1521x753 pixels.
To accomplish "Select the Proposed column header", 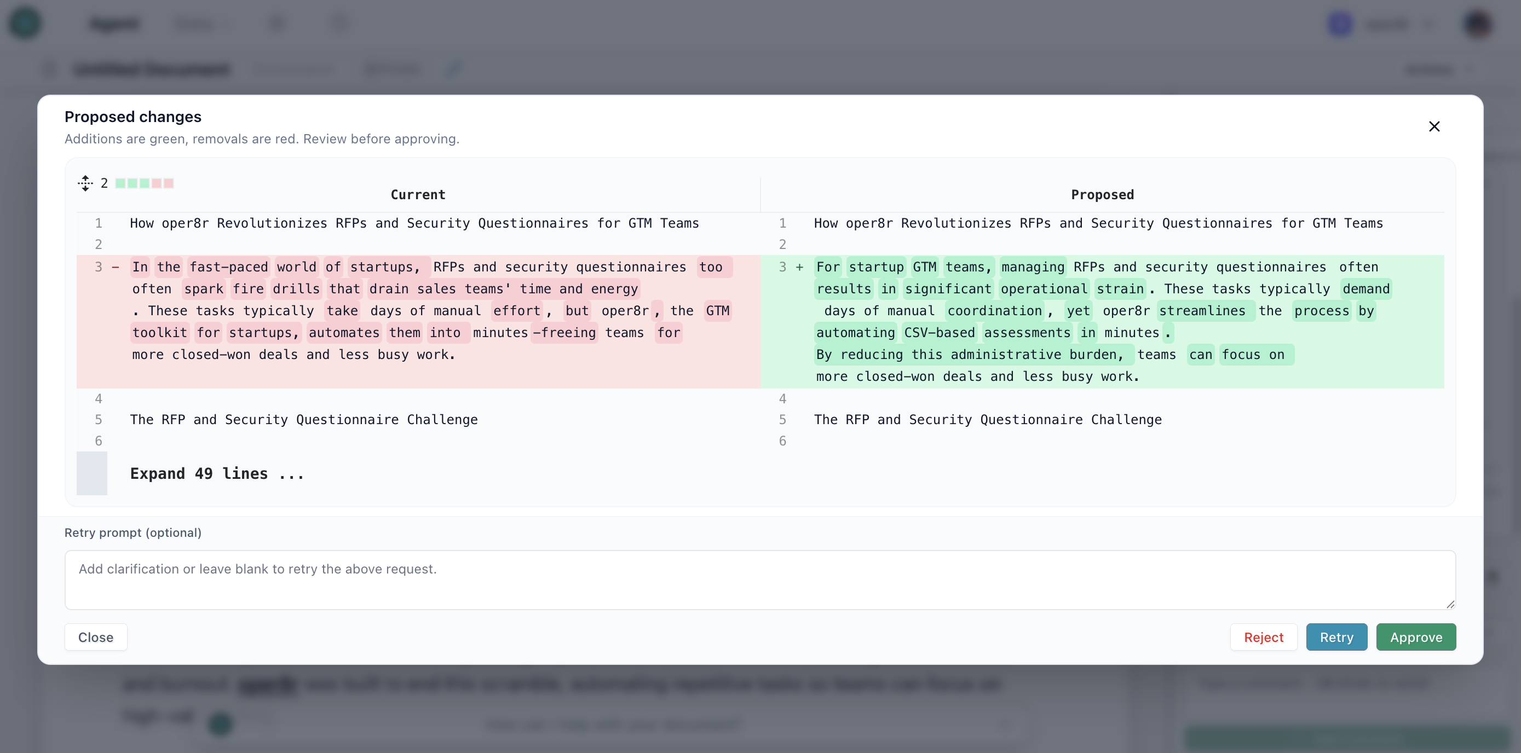I will point(1102,194).
